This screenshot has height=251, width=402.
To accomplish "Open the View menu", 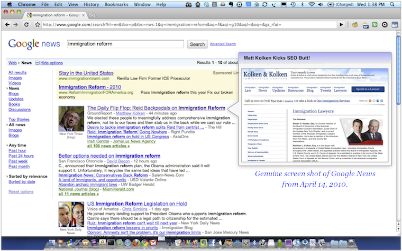I will click(x=73, y=4).
